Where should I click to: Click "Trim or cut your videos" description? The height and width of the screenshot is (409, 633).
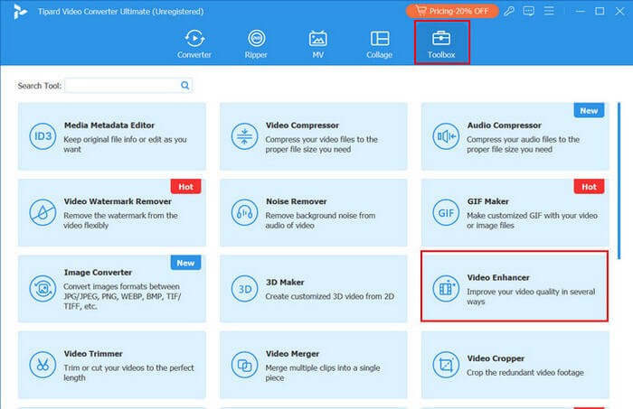click(128, 373)
